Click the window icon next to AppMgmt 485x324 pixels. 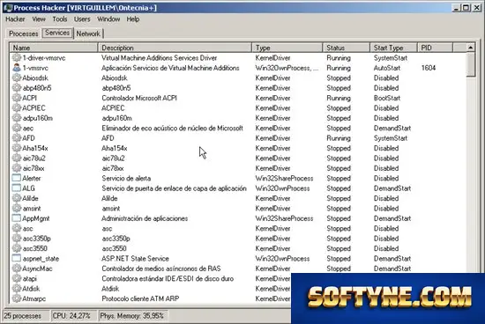click(x=17, y=218)
